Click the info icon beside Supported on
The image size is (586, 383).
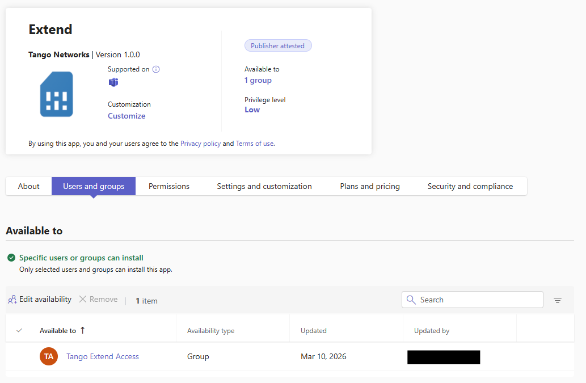pos(156,69)
